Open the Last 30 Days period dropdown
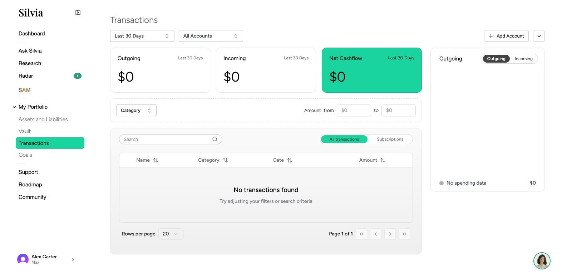 (142, 36)
